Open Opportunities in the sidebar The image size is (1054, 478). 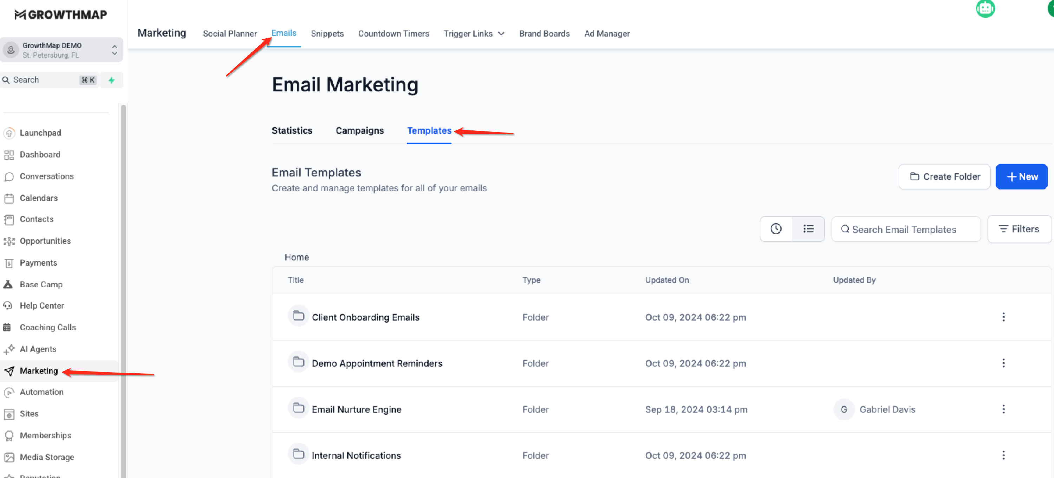(45, 241)
